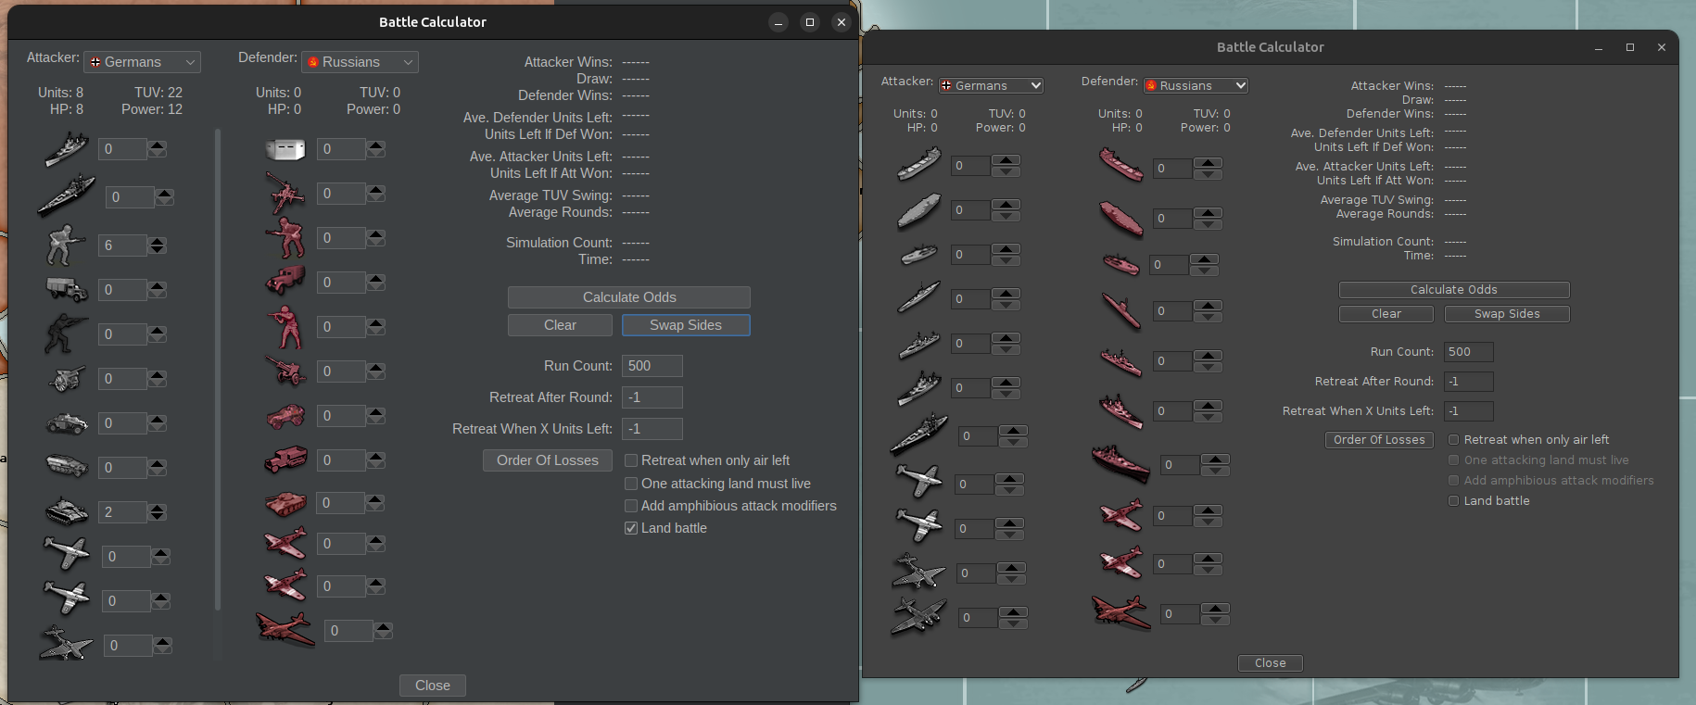Open Order Of Losses in left window
1696x705 pixels.
pyautogui.click(x=548, y=460)
